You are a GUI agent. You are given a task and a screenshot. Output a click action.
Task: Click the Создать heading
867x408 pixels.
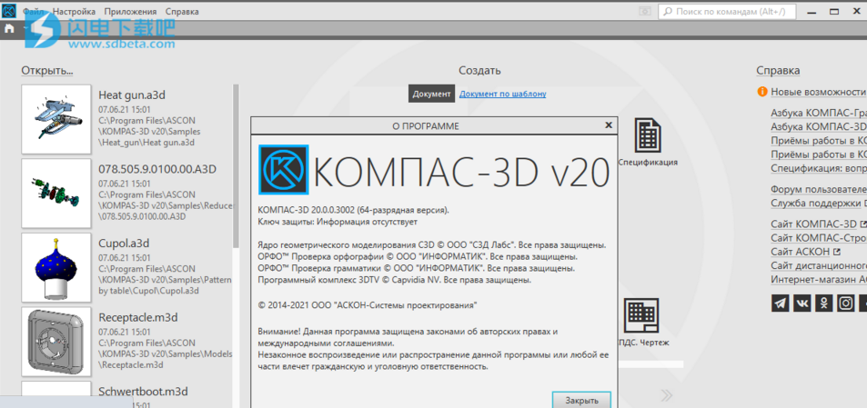click(479, 70)
